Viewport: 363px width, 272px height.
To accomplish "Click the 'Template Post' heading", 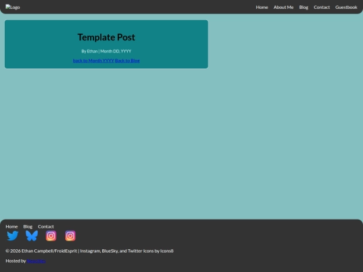I will [x=106, y=37].
